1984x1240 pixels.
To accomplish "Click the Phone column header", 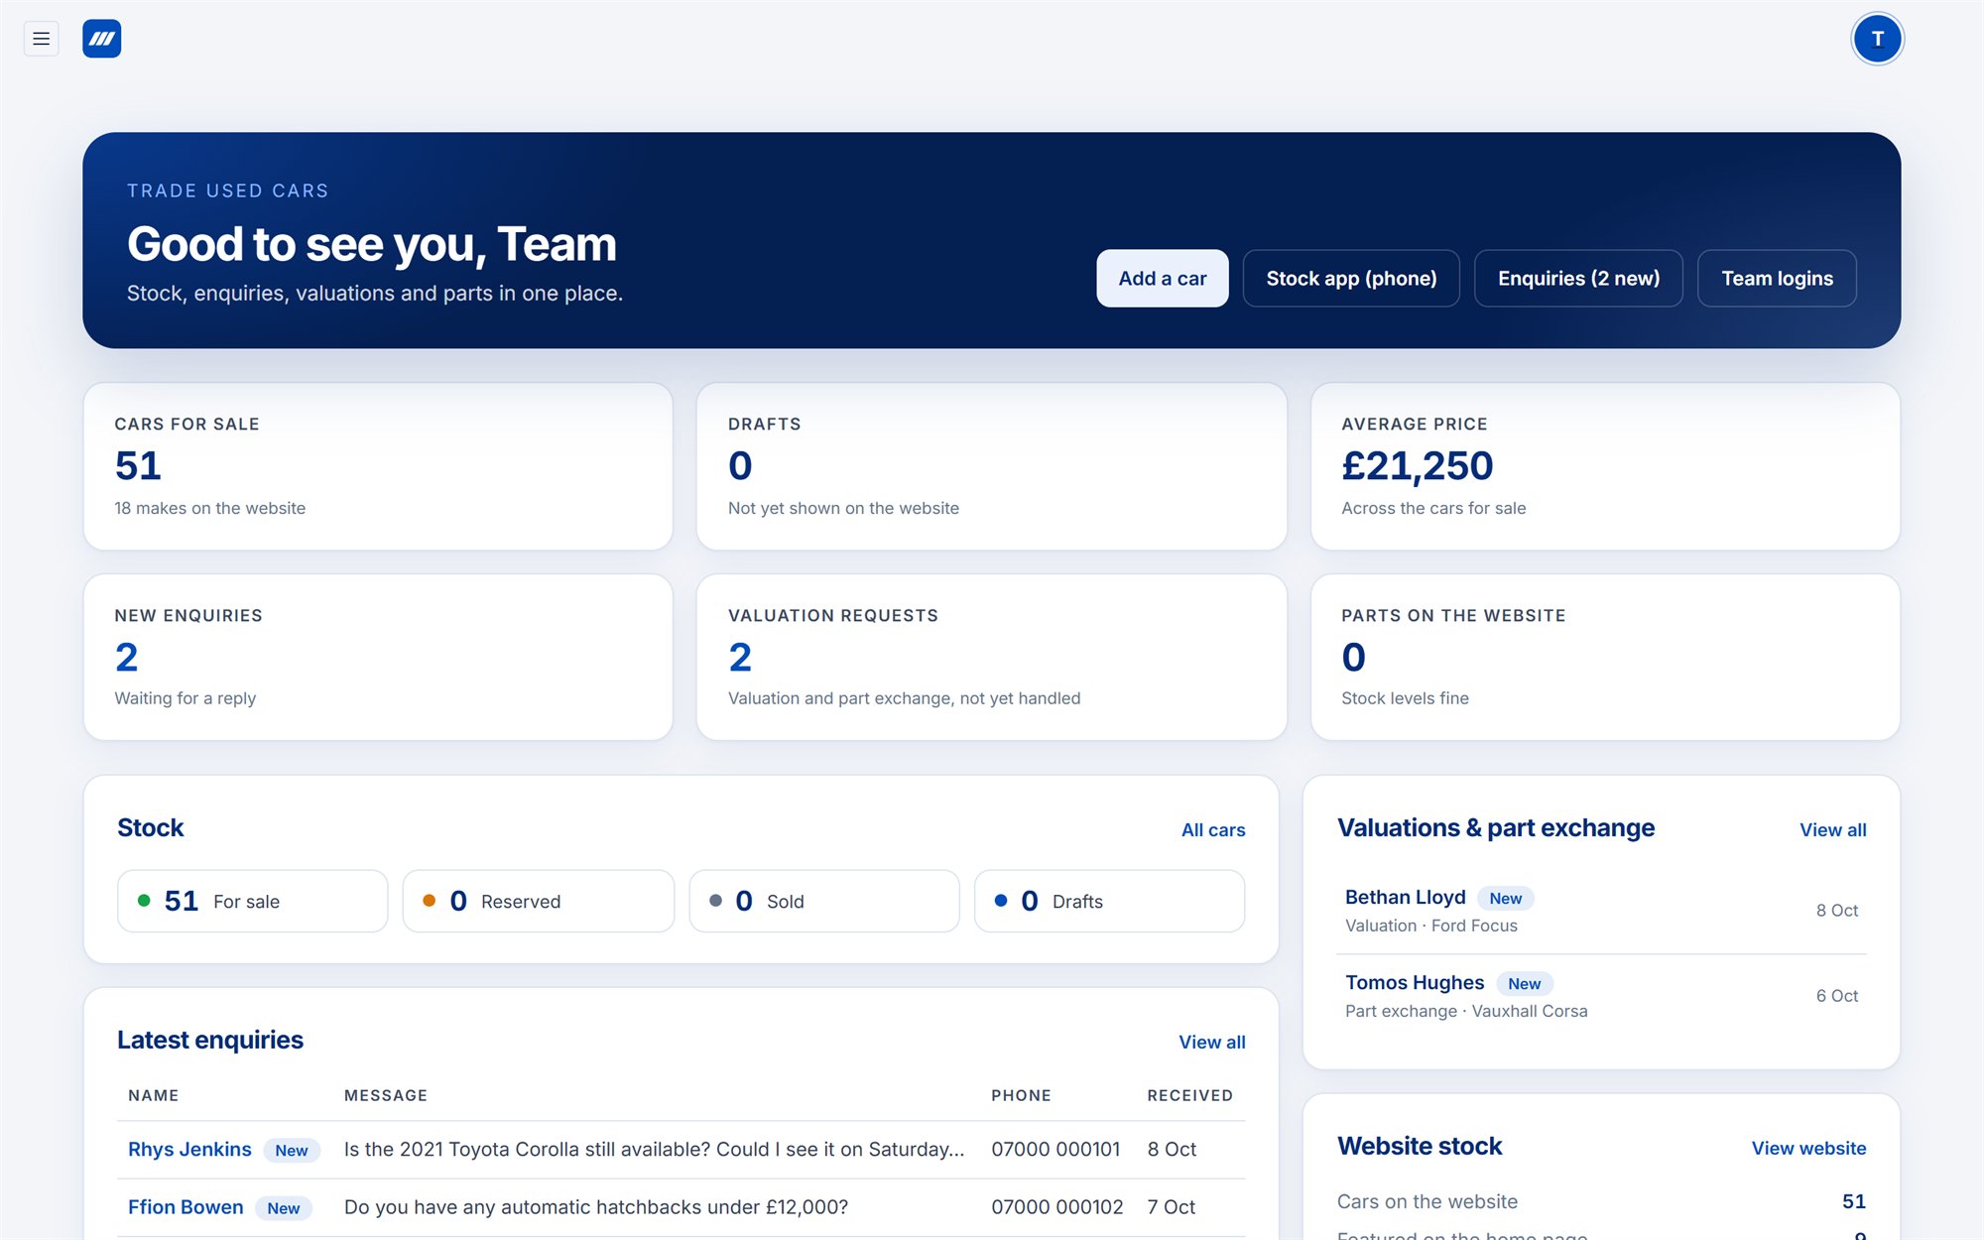I will (1021, 1096).
